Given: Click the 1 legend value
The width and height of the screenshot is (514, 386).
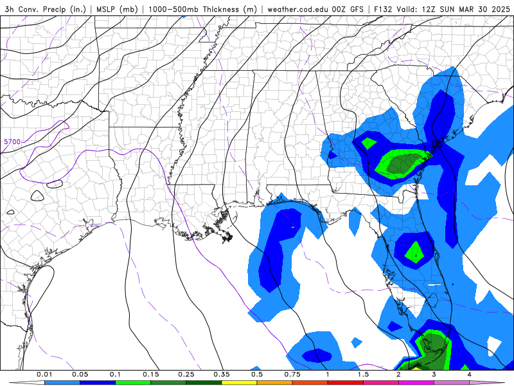Looking at the screenshot, I should click(x=328, y=374).
